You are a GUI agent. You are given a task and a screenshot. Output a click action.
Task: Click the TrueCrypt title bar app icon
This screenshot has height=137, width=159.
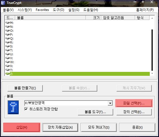pyautogui.click(x=3, y=3)
